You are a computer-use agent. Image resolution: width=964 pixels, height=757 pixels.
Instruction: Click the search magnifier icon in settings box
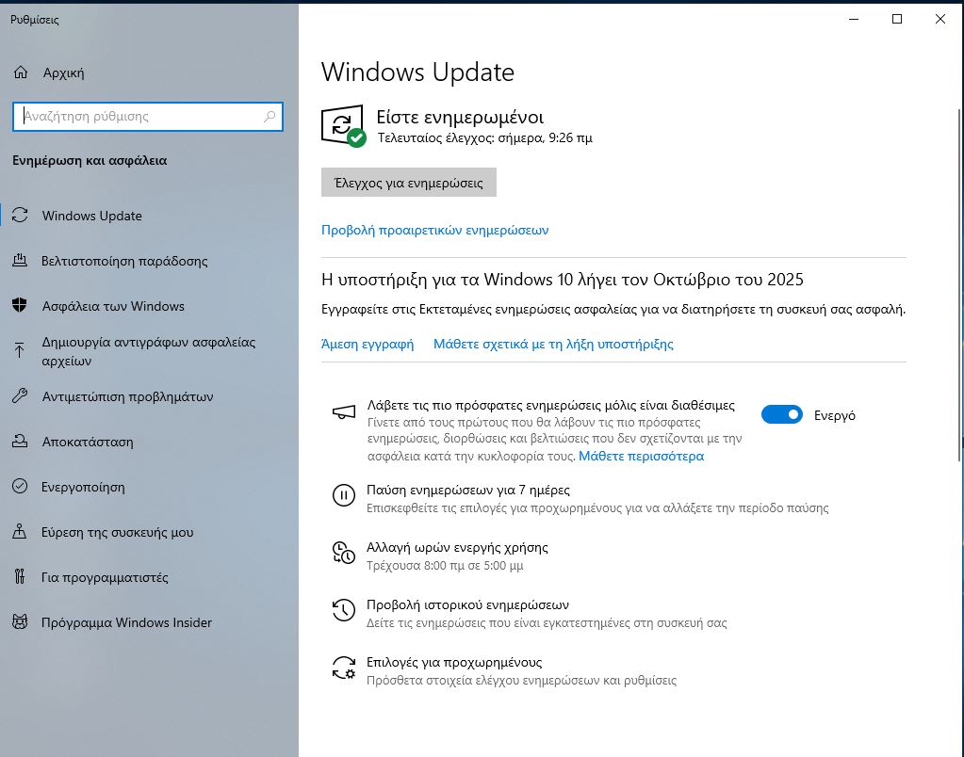coord(270,116)
